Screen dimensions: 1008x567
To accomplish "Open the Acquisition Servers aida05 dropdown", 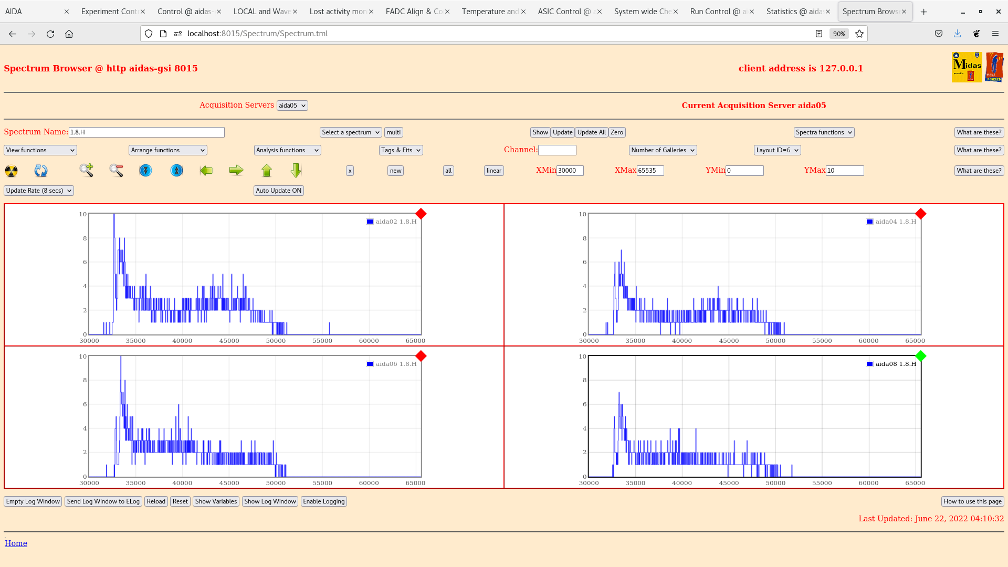I will point(292,106).
